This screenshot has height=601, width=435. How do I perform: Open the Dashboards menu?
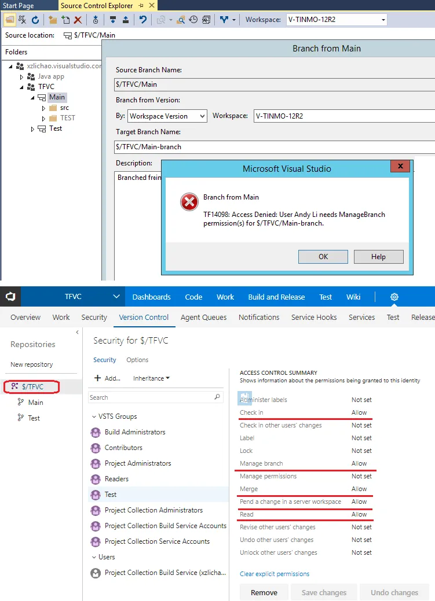[151, 297]
